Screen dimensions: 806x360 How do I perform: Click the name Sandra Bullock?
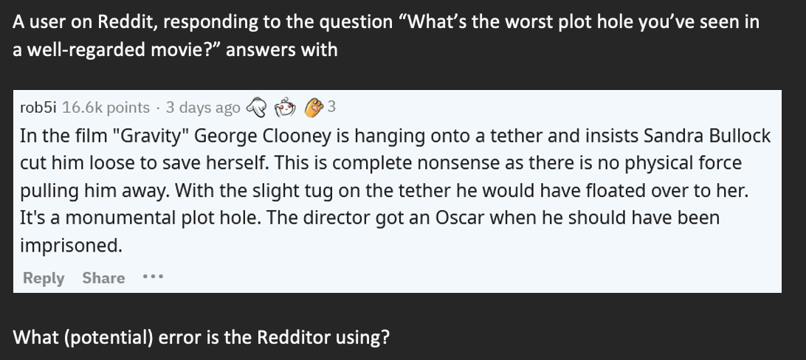click(707, 136)
